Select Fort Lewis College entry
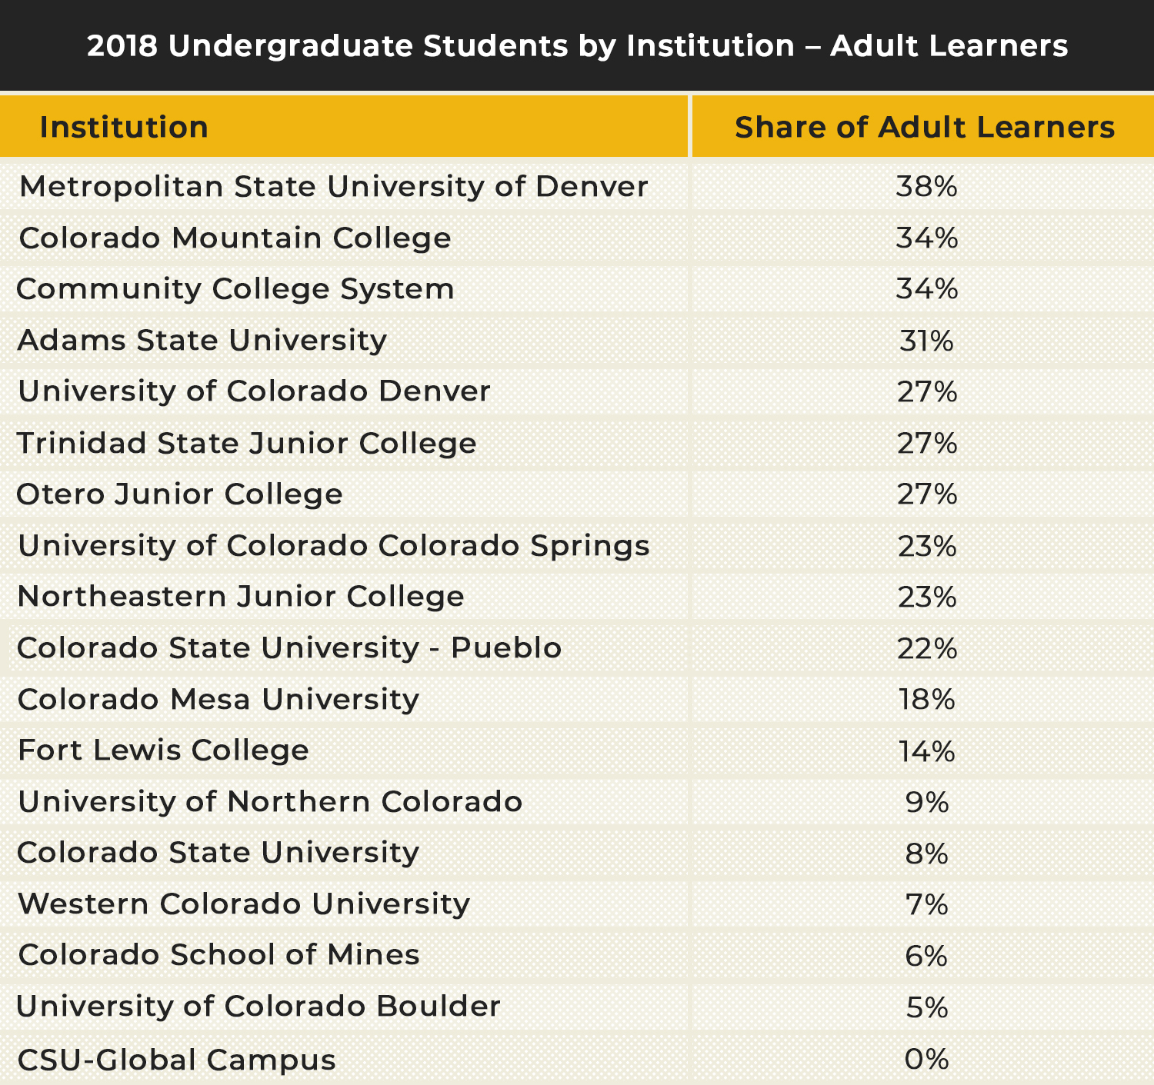Screen dimensions: 1154x1085 [x=163, y=751]
